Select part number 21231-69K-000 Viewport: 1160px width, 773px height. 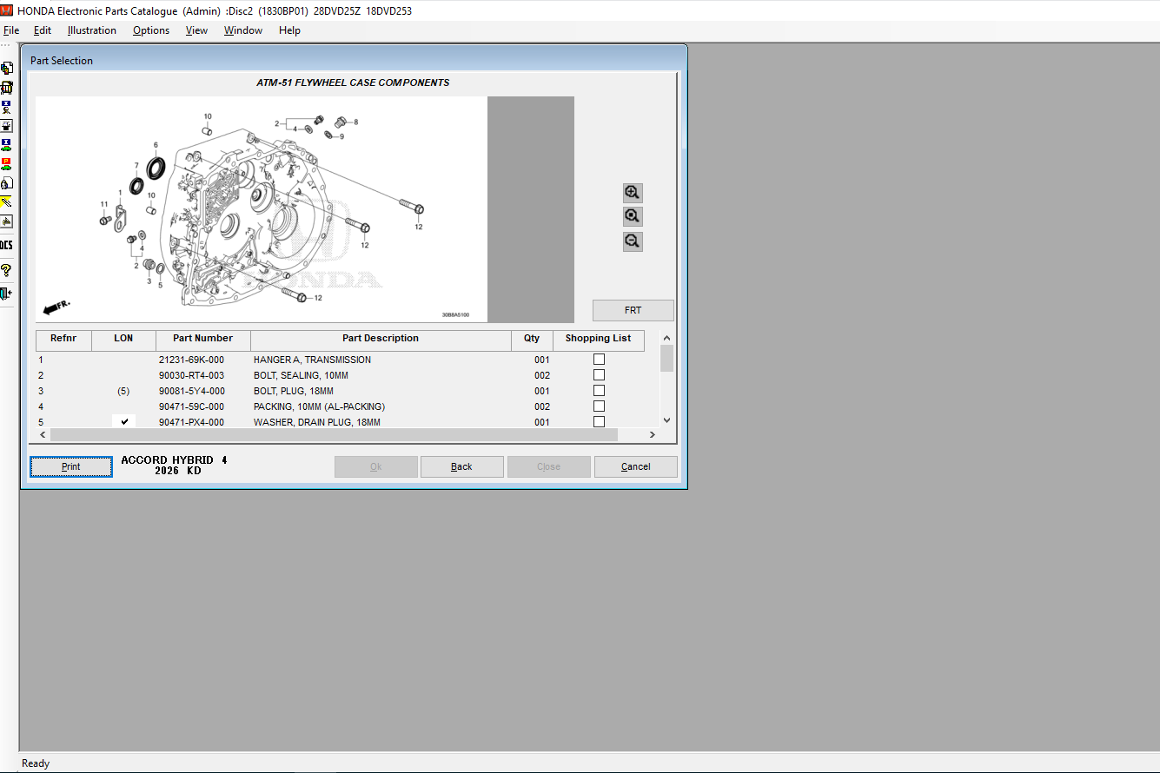[x=191, y=360]
